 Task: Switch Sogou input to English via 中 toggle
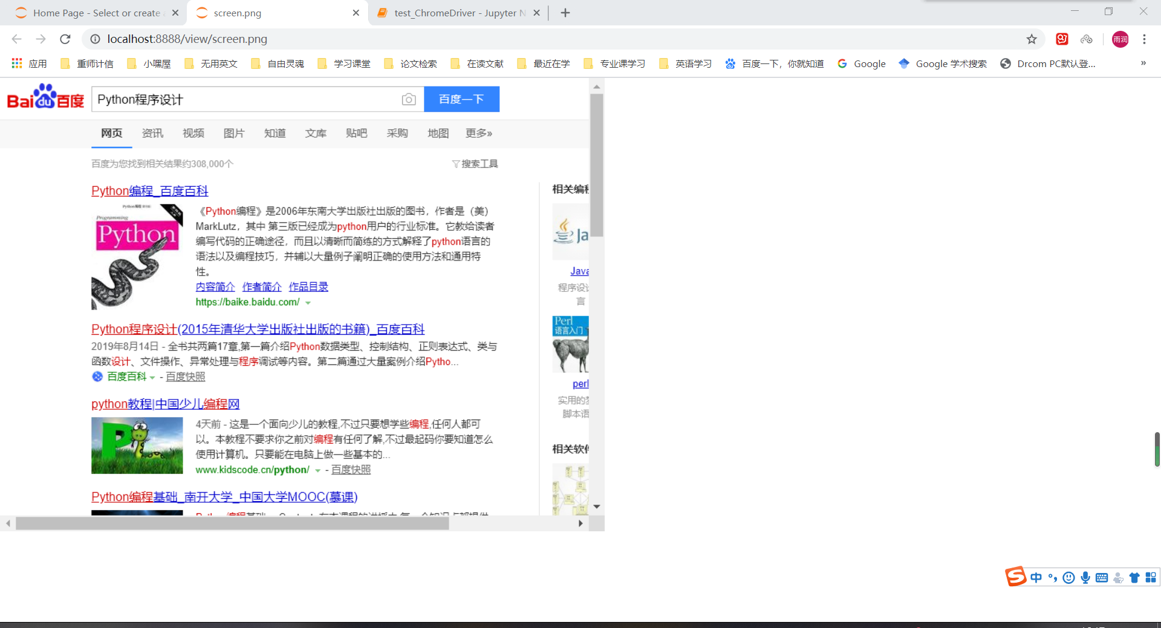pos(1037,578)
